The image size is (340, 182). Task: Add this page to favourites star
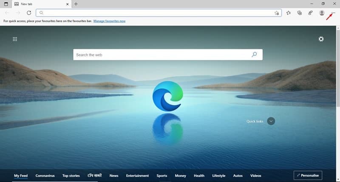[x=277, y=13]
